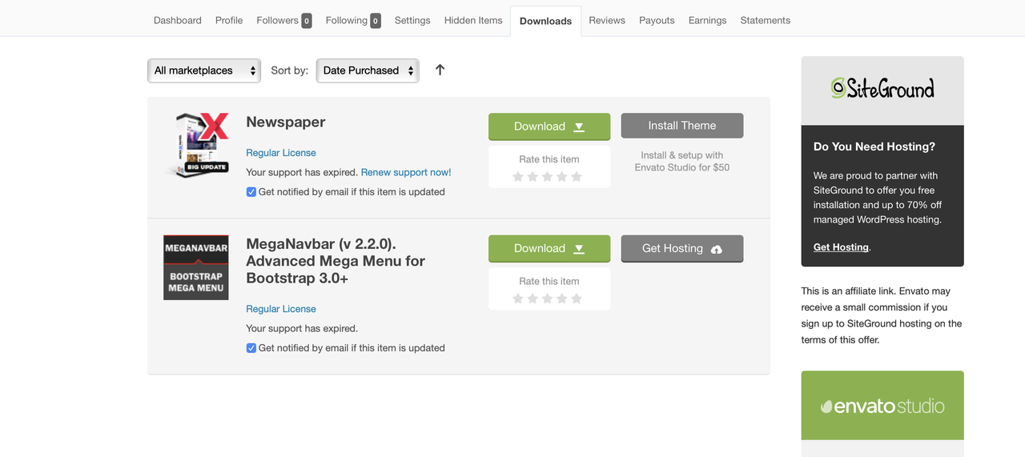View the Statements tab

click(x=765, y=20)
